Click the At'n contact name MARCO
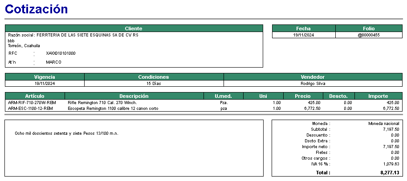 53,62
